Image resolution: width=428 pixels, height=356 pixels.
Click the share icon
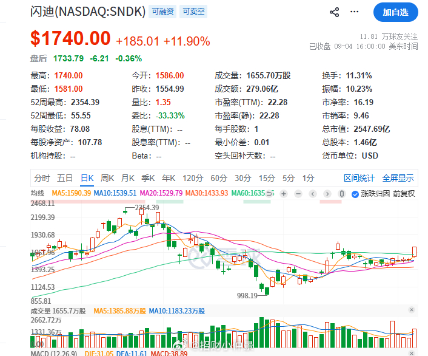pyautogui.click(x=335, y=12)
